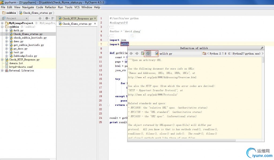The image size is (274, 160).
Task: Expand the check_zabbix_hostinfo.py node
Action: (6, 38)
